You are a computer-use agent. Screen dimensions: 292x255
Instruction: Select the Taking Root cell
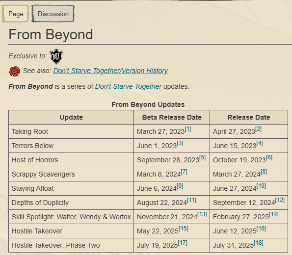71,131
